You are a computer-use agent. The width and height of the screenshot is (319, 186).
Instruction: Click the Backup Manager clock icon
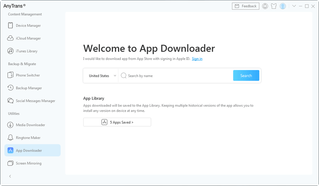(x=10, y=88)
